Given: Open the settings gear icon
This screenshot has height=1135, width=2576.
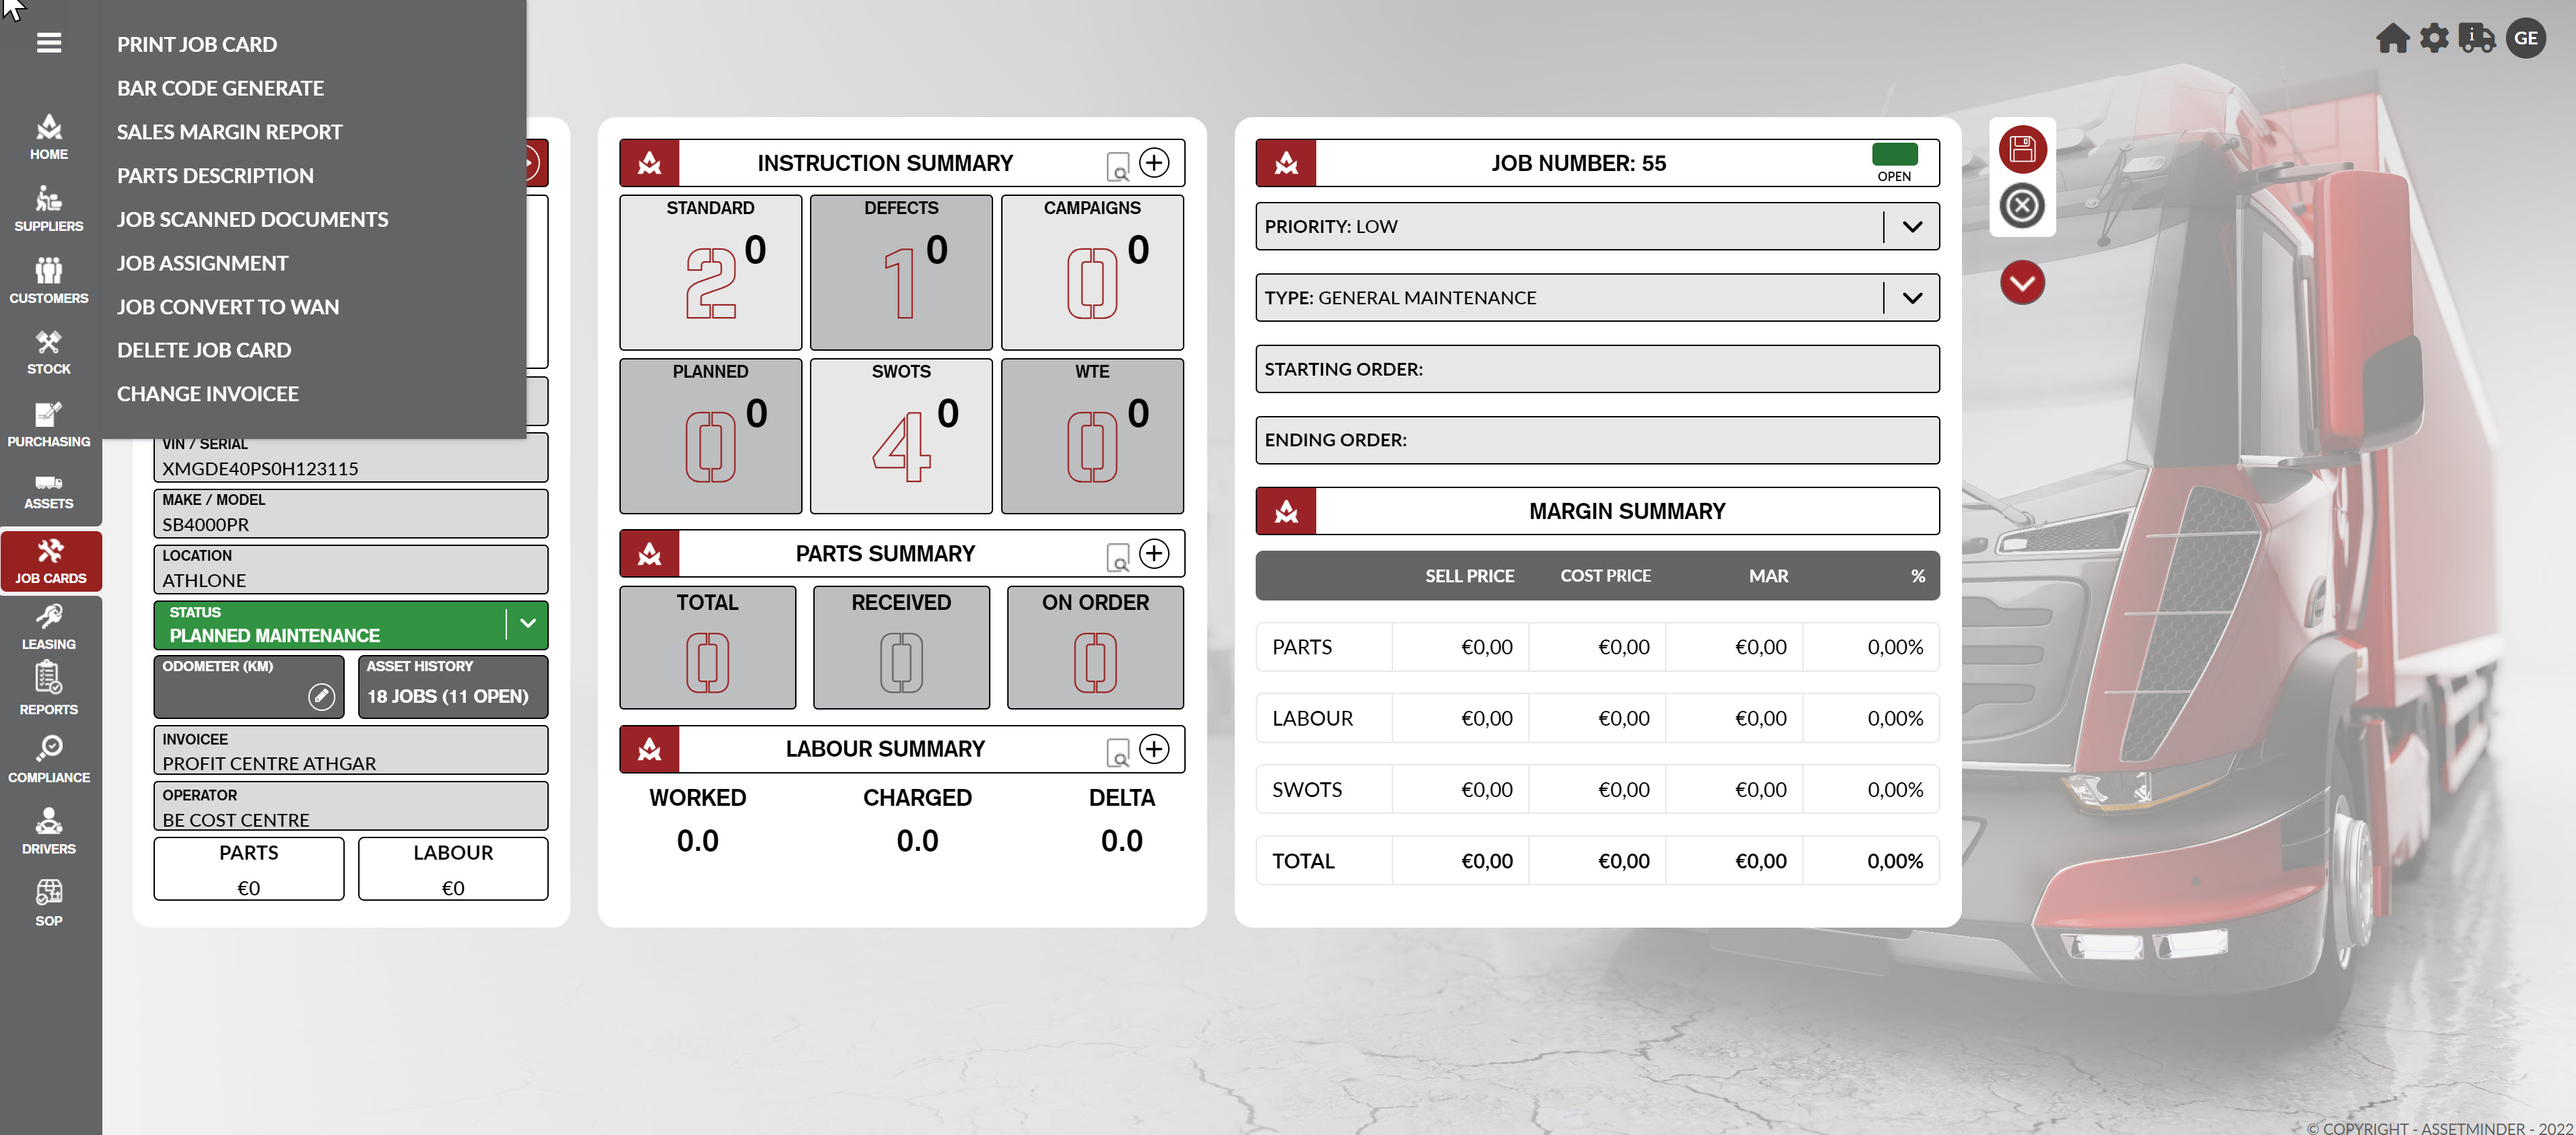Looking at the screenshot, I should (x=2434, y=39).
